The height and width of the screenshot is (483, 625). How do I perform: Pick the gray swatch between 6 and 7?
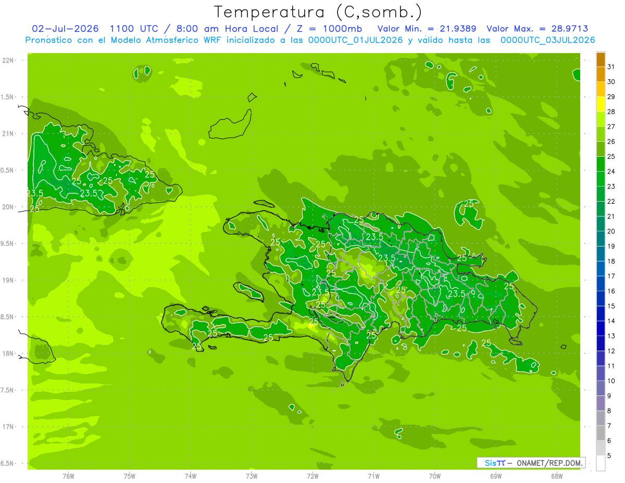pyautogui.click(x=601, y=433)
